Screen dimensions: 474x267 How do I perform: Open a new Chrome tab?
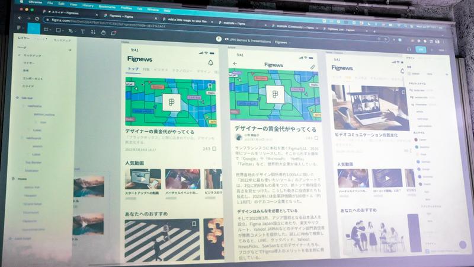374,31
